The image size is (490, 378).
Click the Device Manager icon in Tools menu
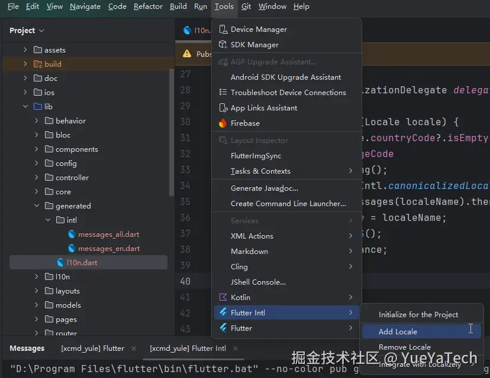[x=223, y=30]
